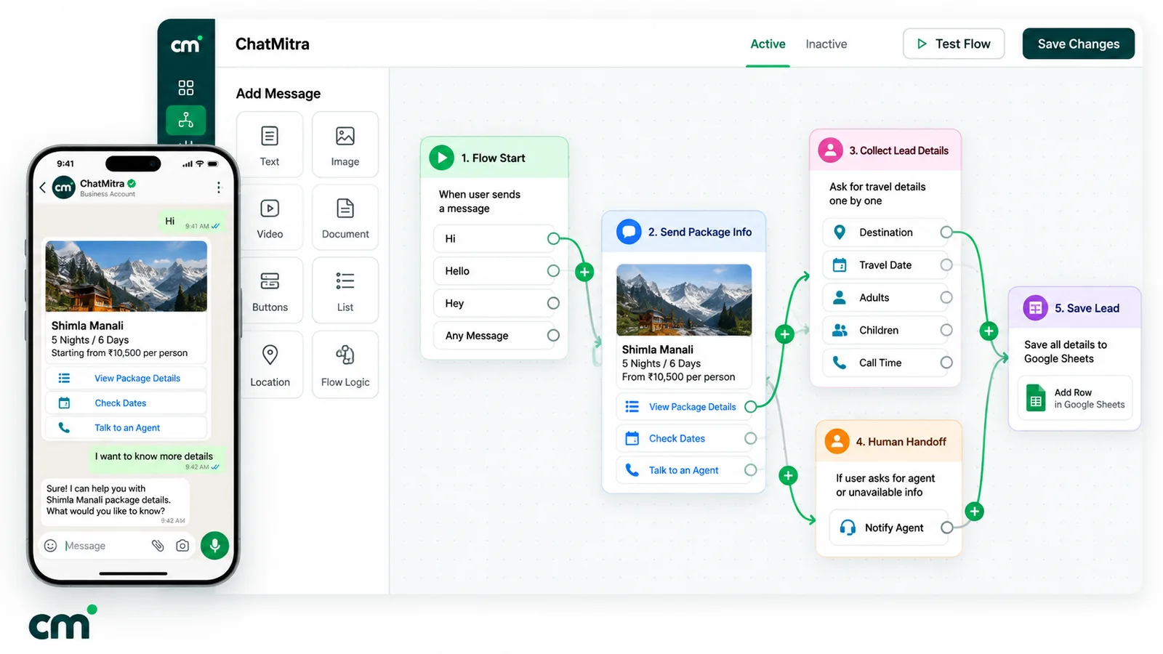Click the plus connector after Flow Start

[x=584, y=272]
